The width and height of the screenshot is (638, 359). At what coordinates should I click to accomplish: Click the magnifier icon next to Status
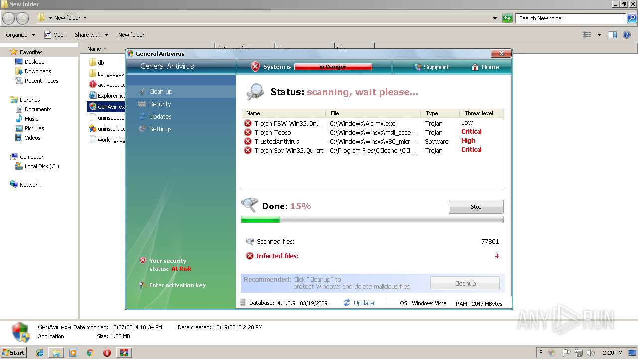tap(255, 91)
